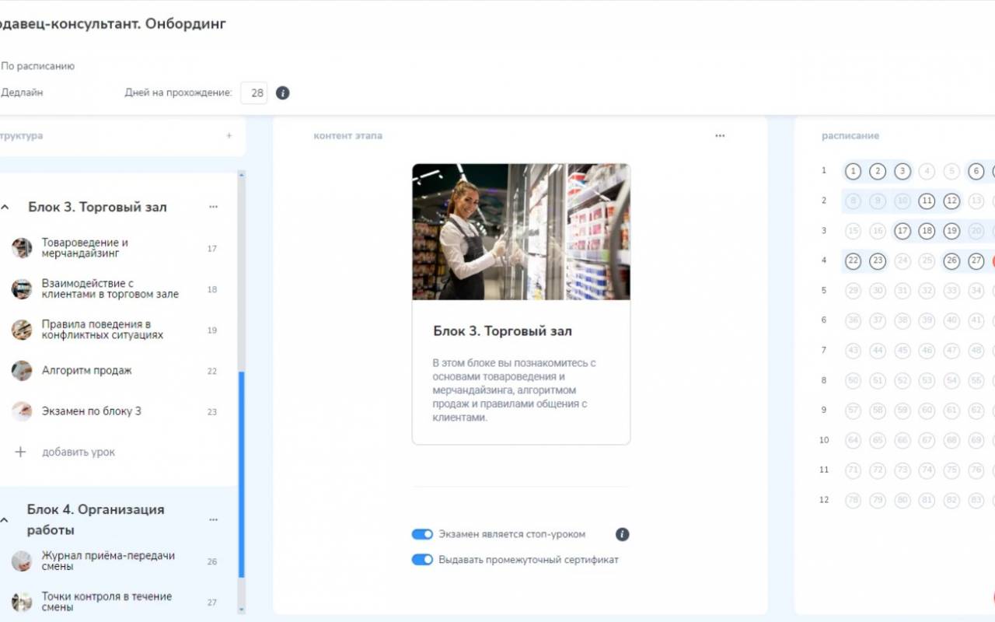Select day 17 in the schedule grid
Image resolution: width=995 pixels, height=622 pixels.
click(x=902, y=231)
